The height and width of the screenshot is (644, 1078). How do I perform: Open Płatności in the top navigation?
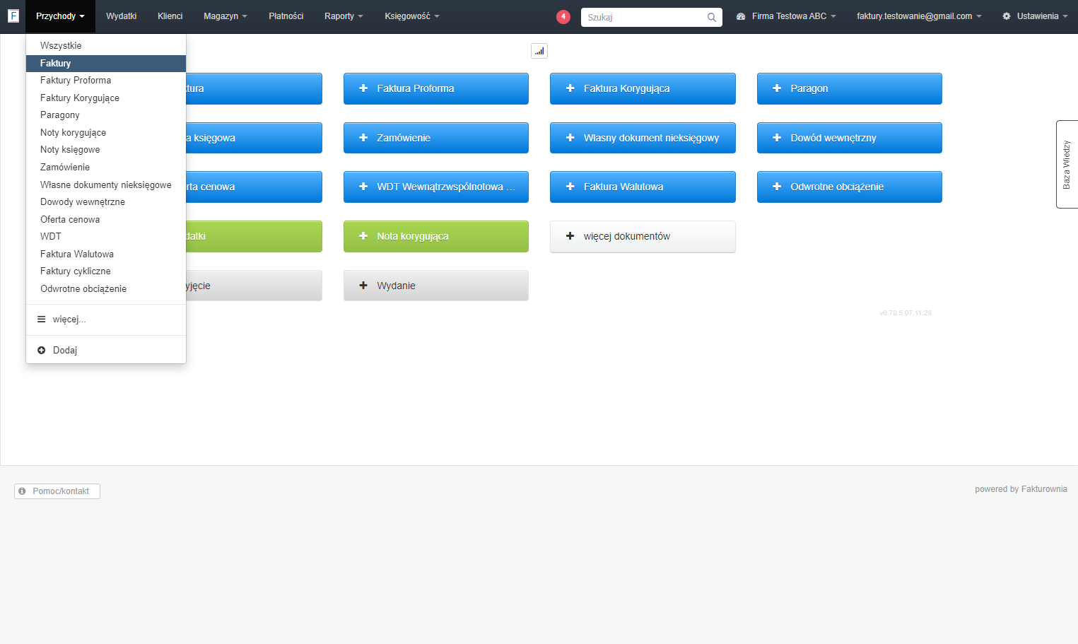tap(286, 16)
